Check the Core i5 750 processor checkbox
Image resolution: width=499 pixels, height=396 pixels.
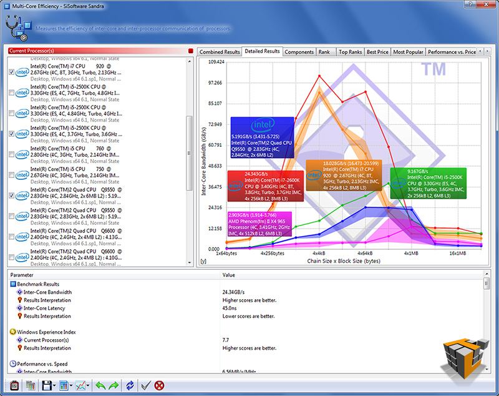[11, 176]
